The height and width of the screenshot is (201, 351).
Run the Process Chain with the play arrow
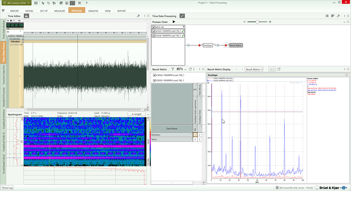174,22
